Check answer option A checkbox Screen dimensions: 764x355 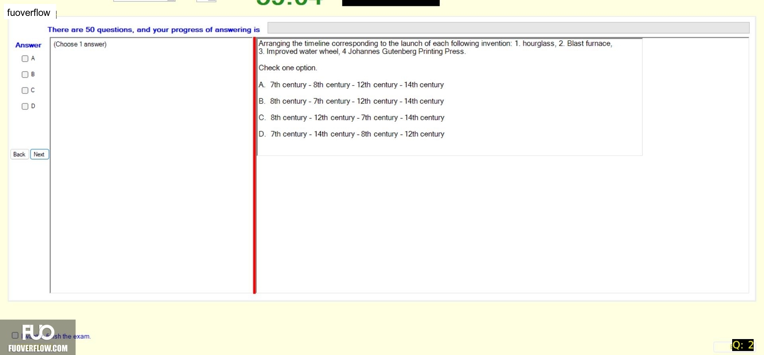(x=25, y=59)
